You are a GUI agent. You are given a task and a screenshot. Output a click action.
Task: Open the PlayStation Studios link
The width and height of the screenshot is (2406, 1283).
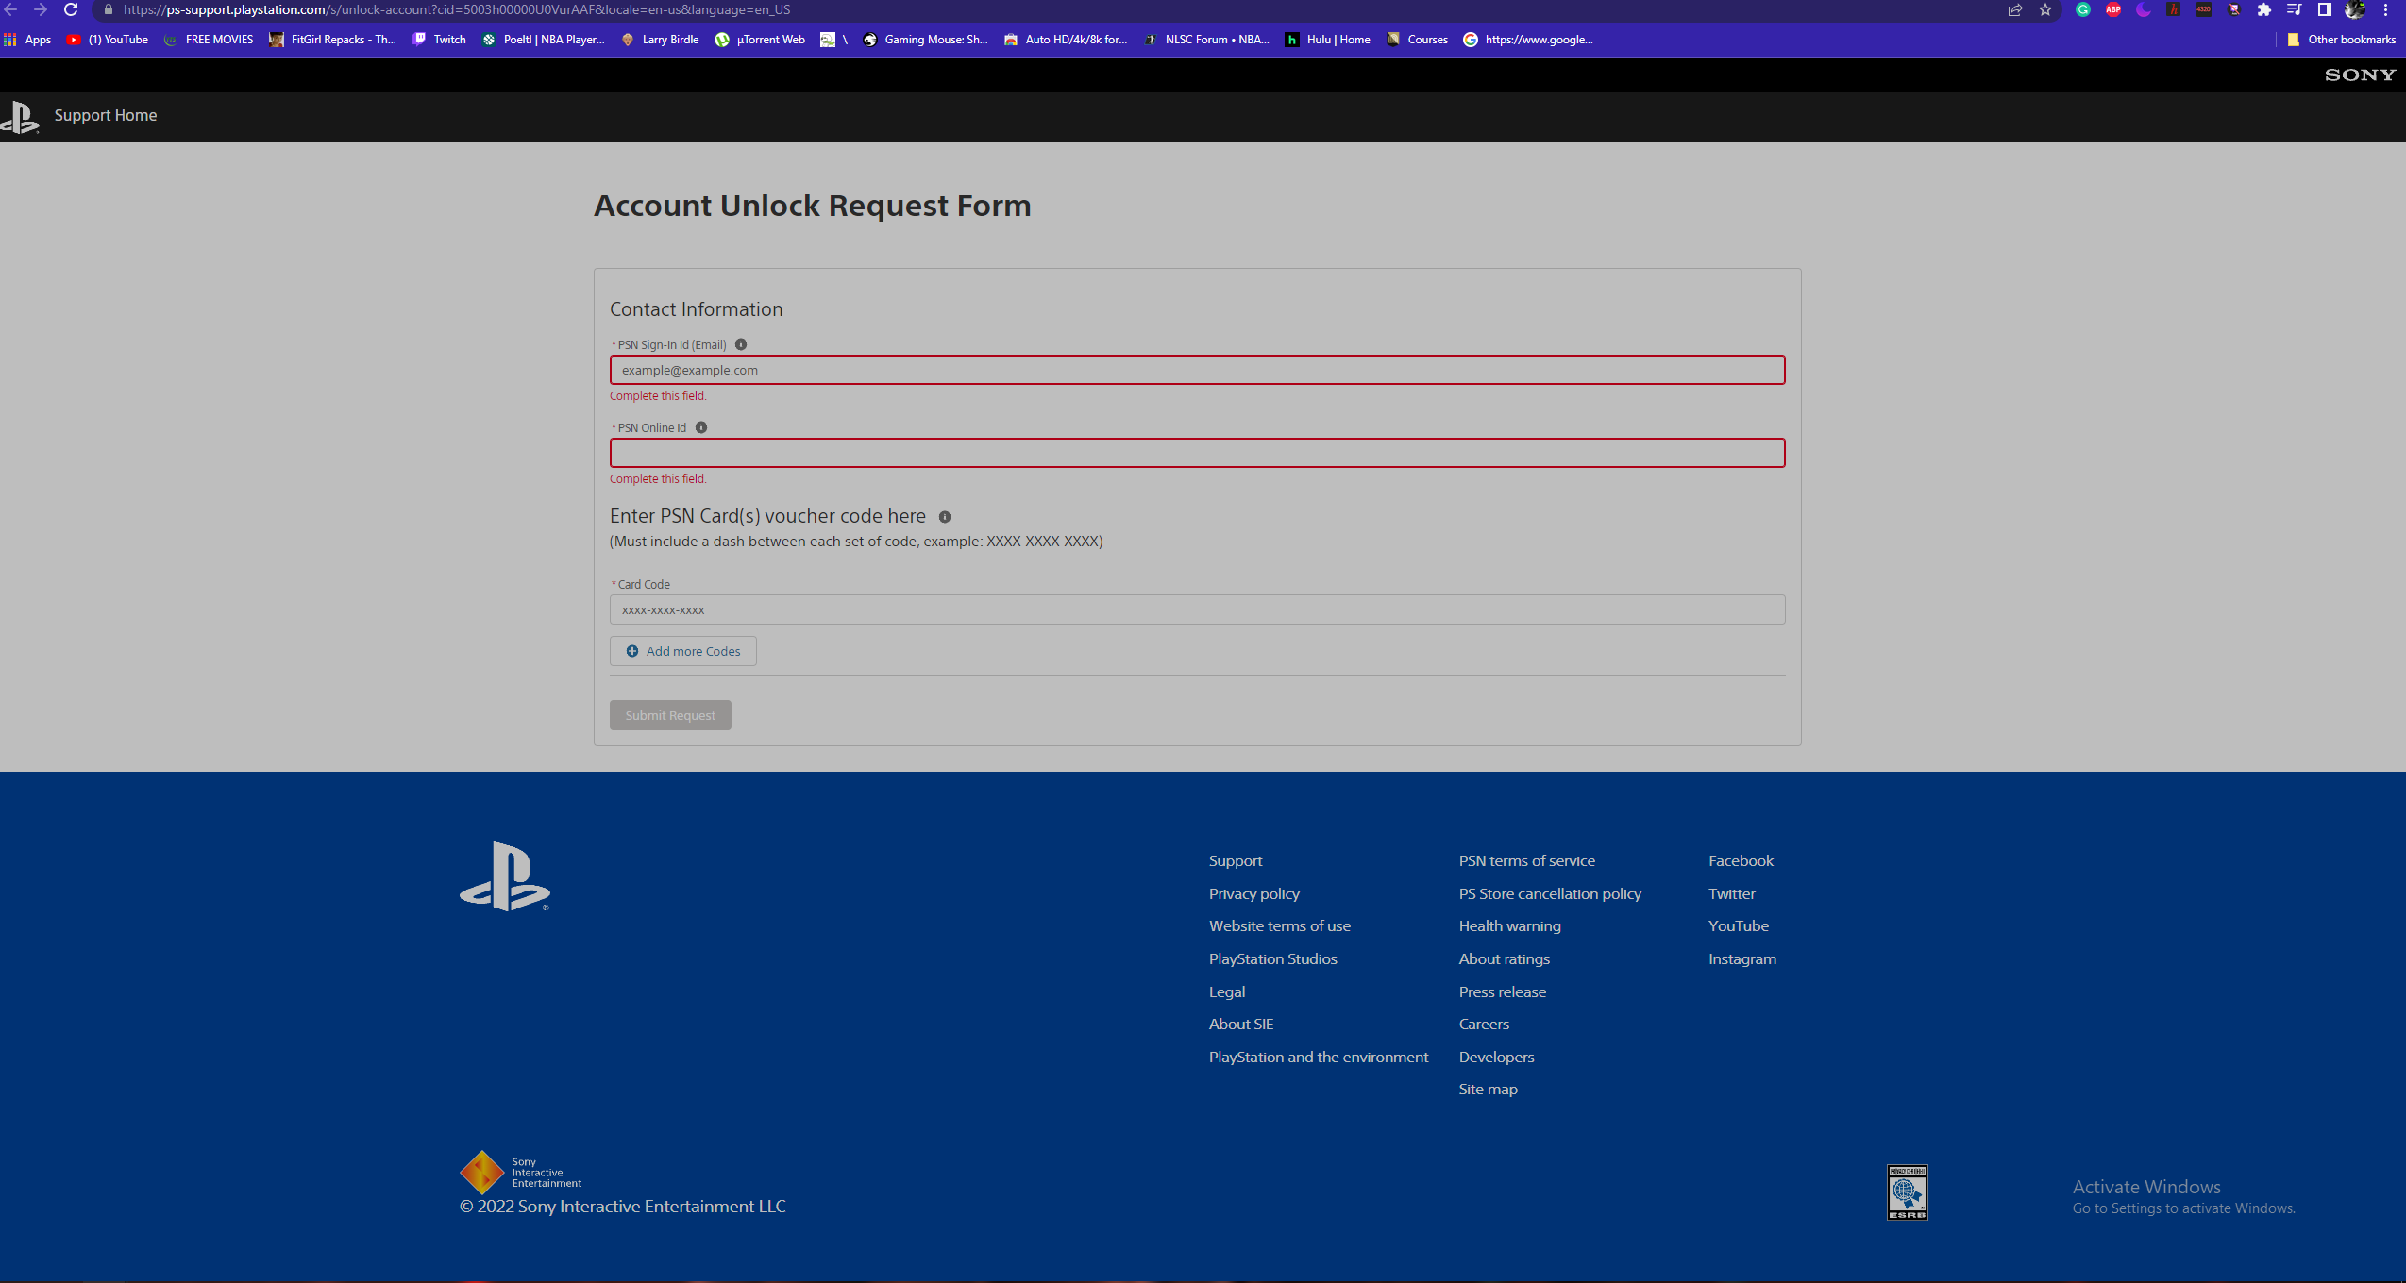click(x=1273, y=958)
